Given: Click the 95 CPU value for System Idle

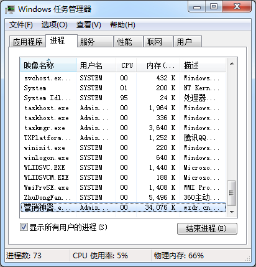Looking at the screenshot, I should 124,98.
